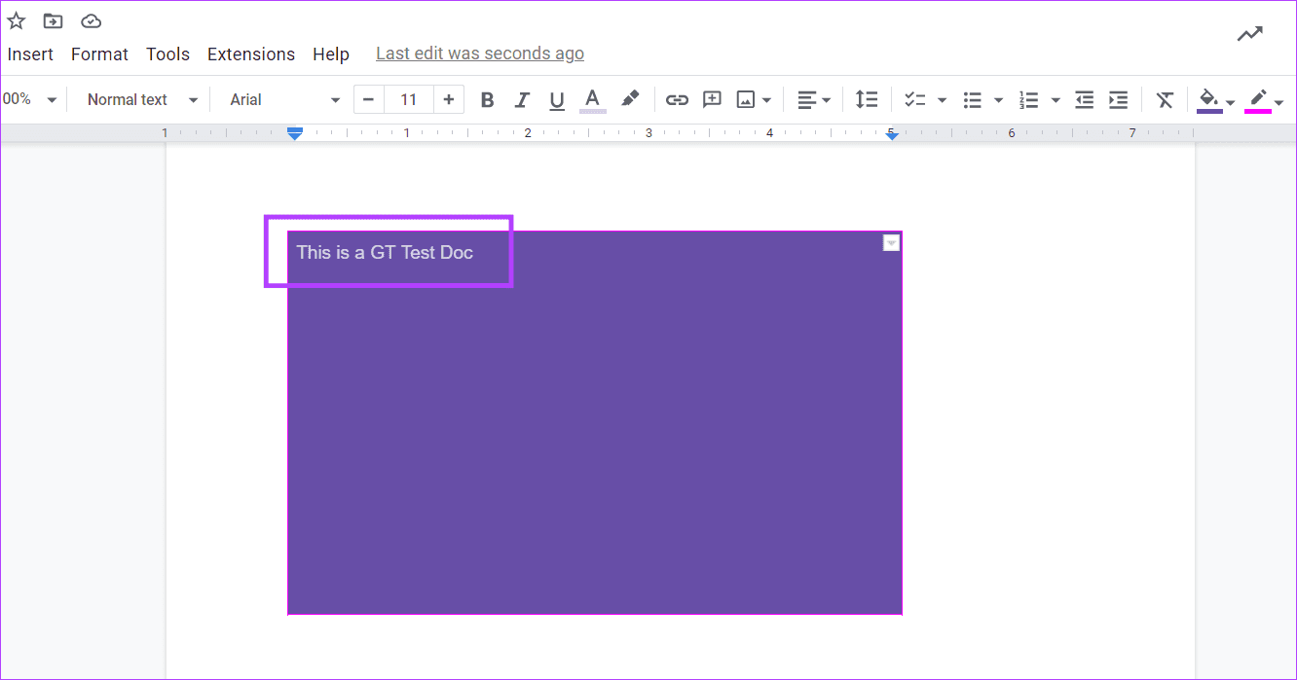Open the Format menu
This screenshot has height=680, width=1297.
99,54
